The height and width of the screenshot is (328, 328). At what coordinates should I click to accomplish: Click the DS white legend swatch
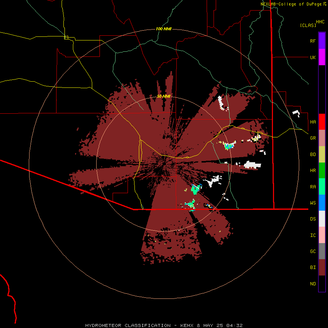click(x=322, y=219)
